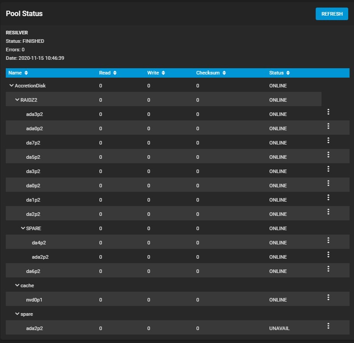Image resolution: width=354 pixels, height=343 pixels.
Task: Select the da0p2 disk name
Action: [33, 186]
